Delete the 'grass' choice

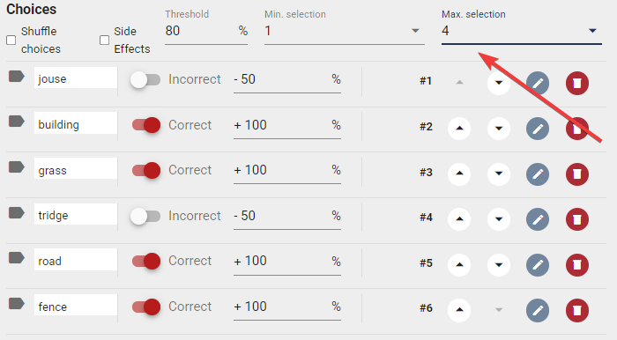576,174
